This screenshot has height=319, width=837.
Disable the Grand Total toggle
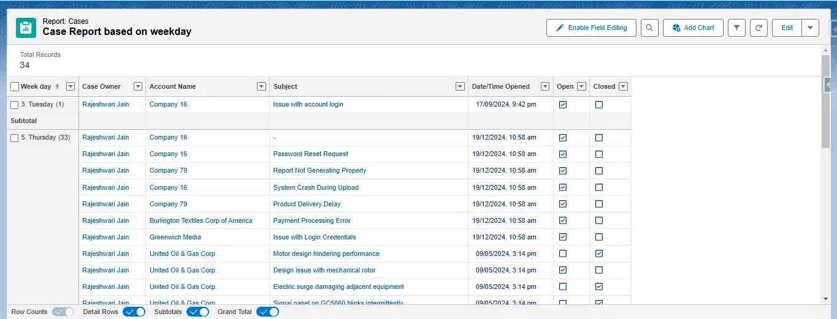point(267,312)
